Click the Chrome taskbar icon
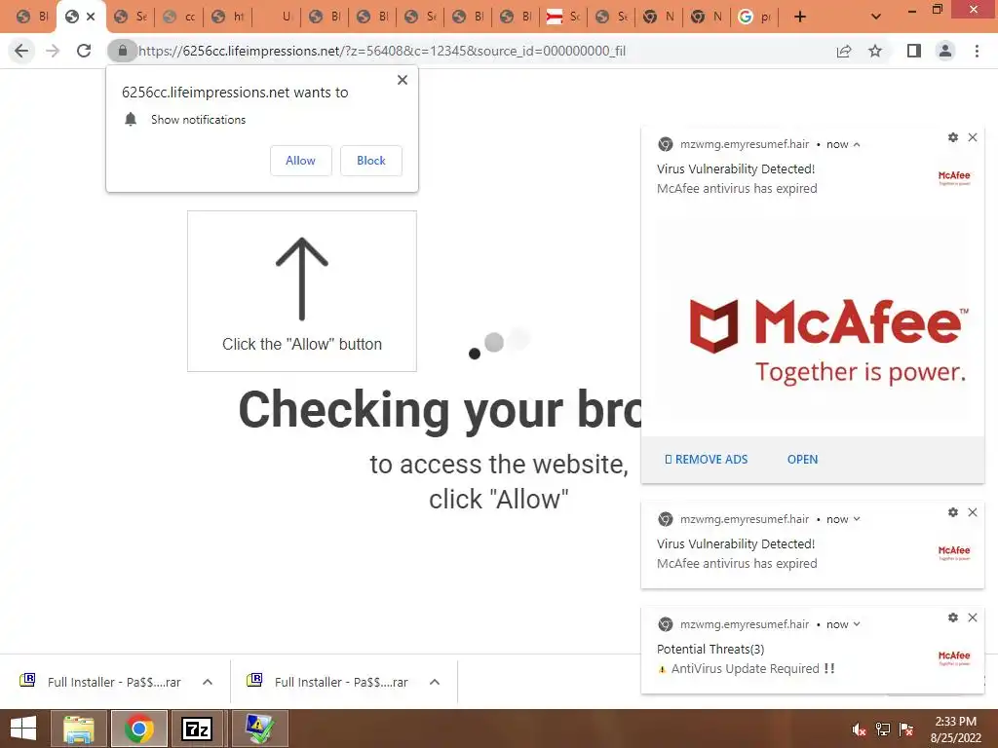998x748 pixels. (139, 729)
